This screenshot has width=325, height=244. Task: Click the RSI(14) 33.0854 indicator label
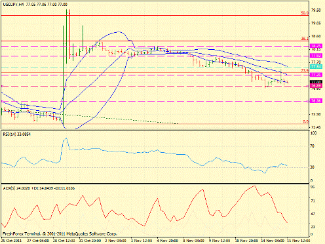tap(16, 134)
